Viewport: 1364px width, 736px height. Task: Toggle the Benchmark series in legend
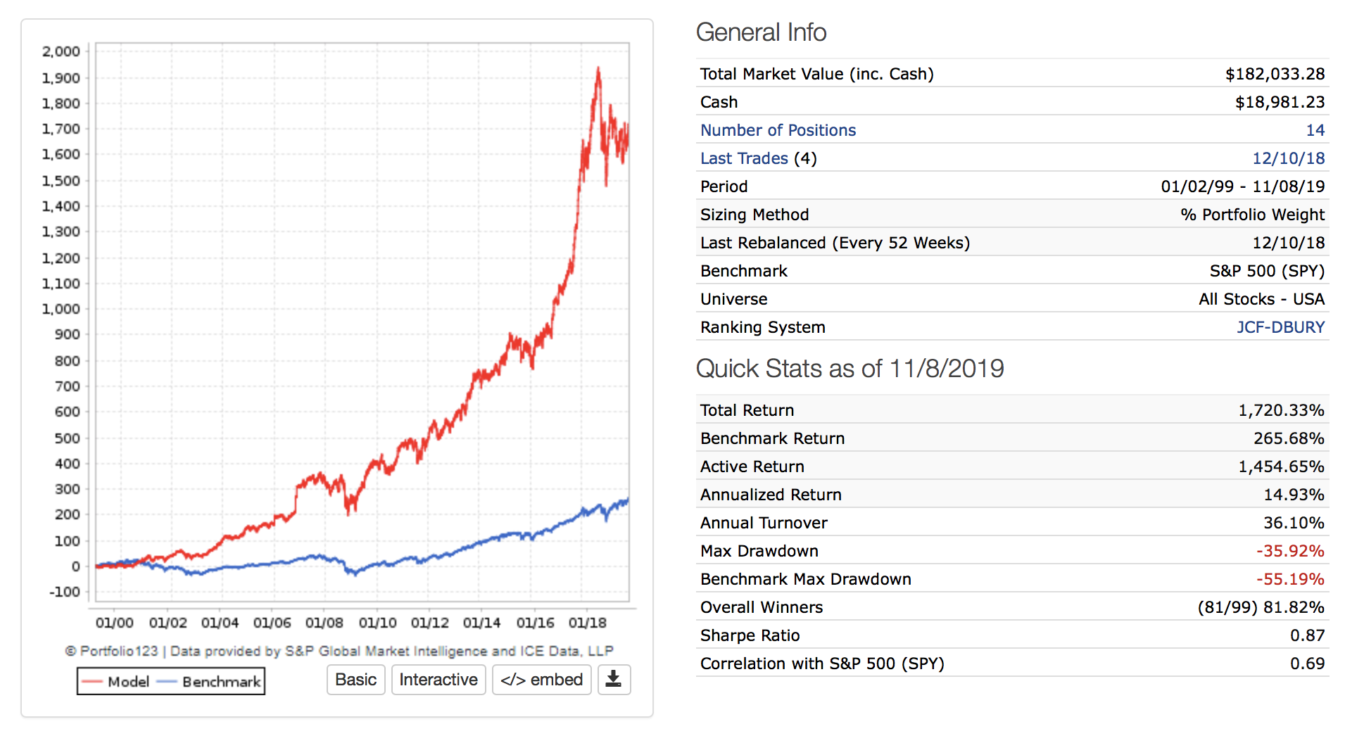[x=221, y=682]
